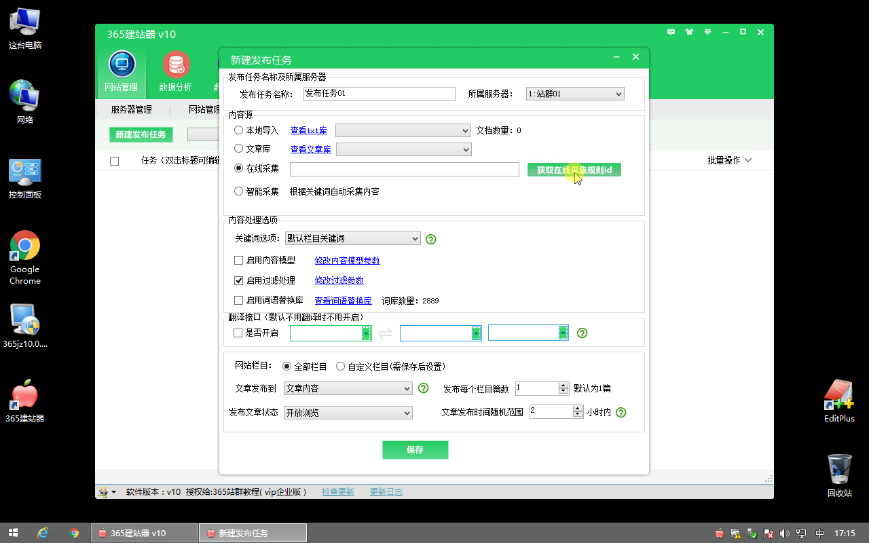Open the 365建站器 apple desktop shortcut
The height and width of the screenshot is (543, 869).
point(25,402)
